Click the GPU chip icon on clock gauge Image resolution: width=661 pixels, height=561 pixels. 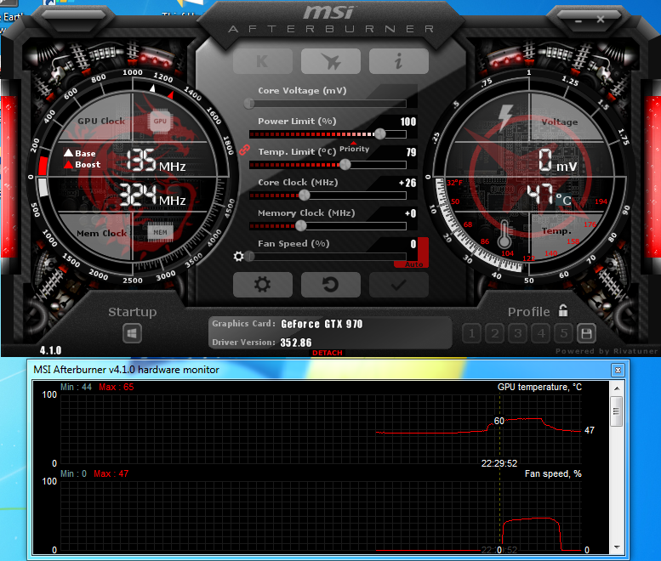(x=160, y=122)
